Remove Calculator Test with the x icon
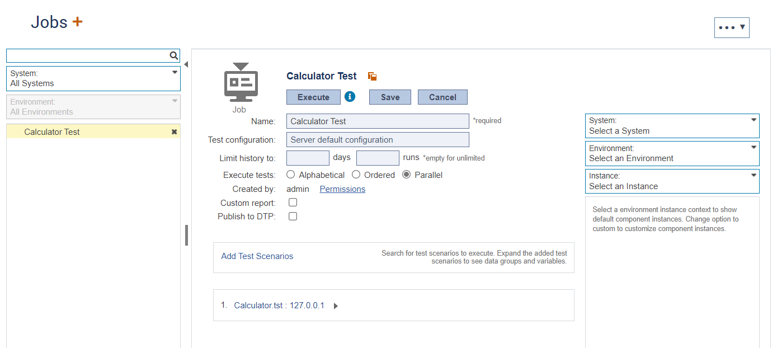777x348 pixels. [x=174, y=132]
